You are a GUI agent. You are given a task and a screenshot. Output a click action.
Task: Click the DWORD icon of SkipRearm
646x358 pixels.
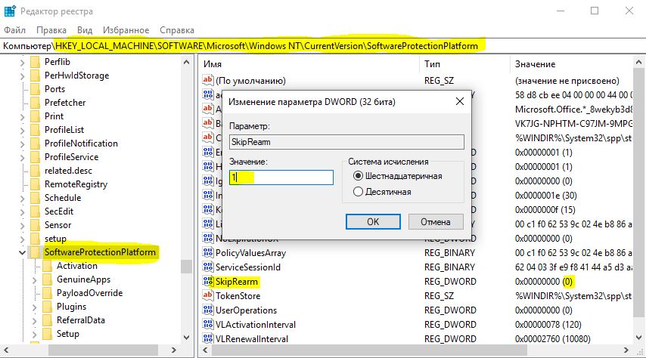point(207,282)
